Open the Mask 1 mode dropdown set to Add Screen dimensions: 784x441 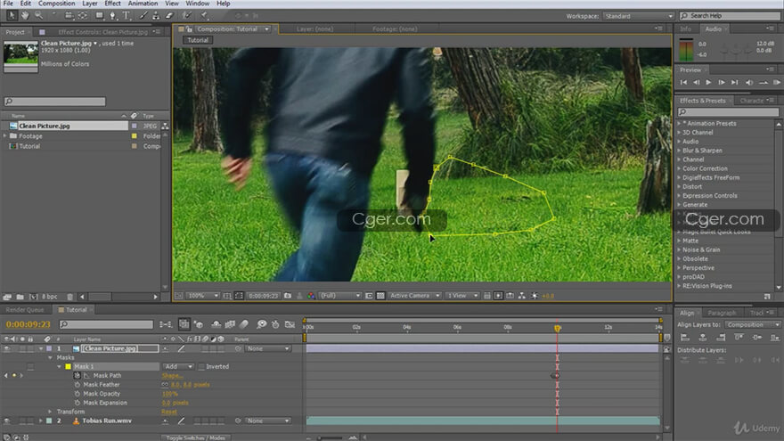tap(176, 367)
